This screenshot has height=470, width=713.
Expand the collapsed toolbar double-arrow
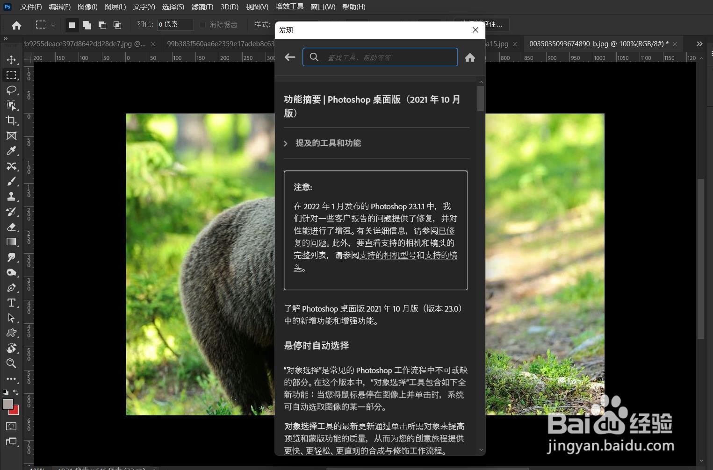click(x=6, y=38)
